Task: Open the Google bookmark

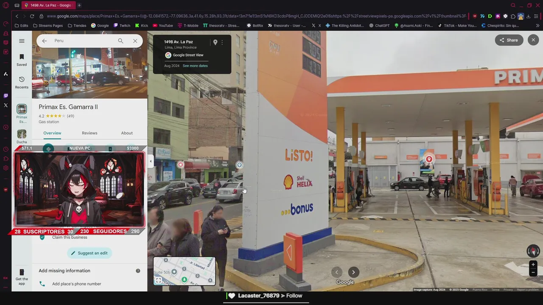Action: 100,25
